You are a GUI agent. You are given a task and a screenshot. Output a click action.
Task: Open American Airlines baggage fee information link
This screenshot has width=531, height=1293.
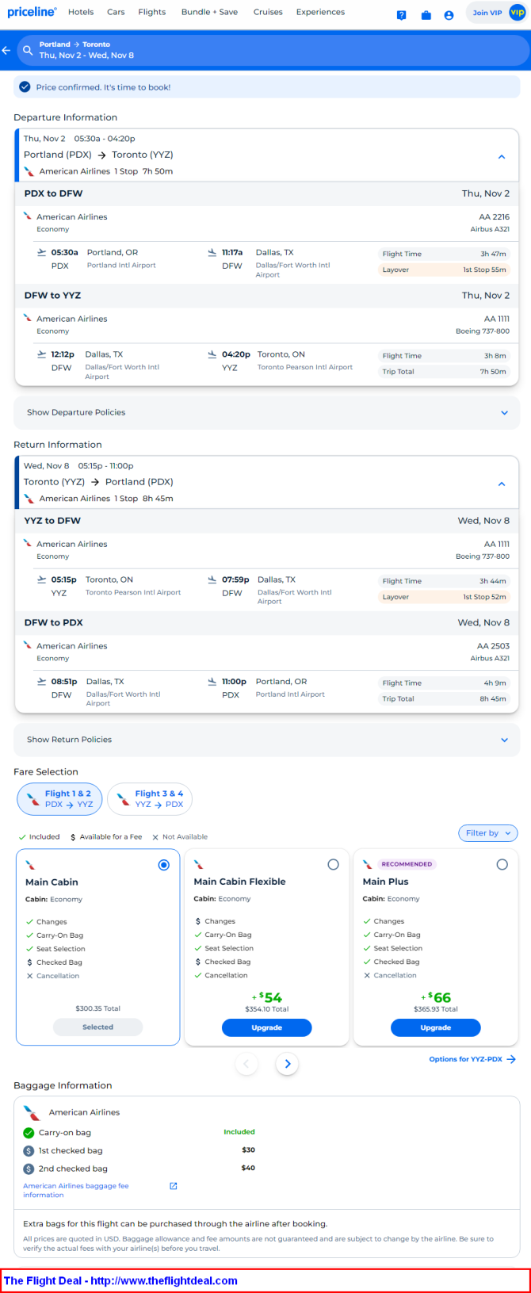click(x=75, y=1190)
